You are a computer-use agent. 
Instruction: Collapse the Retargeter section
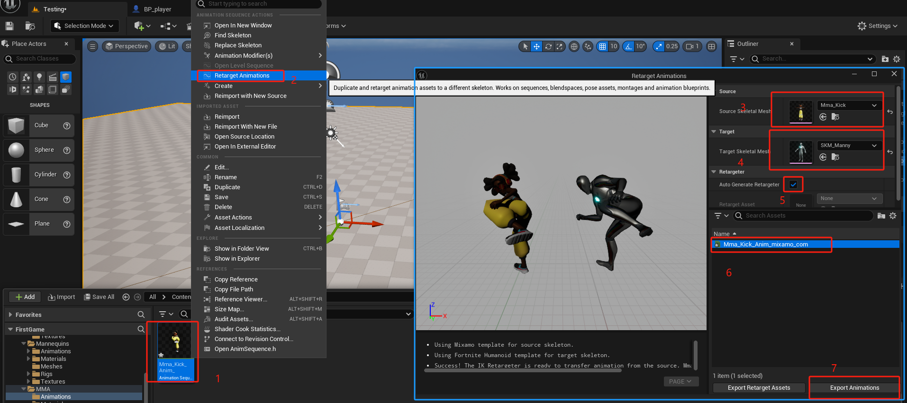[x=714, y=172]
